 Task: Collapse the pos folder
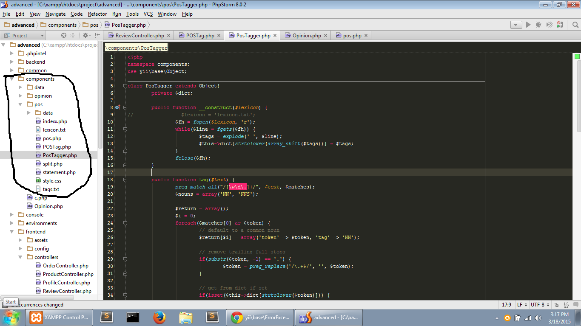coord(20,104)
